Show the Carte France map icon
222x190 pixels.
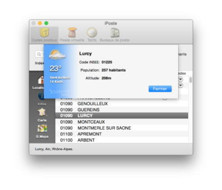click(x=42, y=112)
